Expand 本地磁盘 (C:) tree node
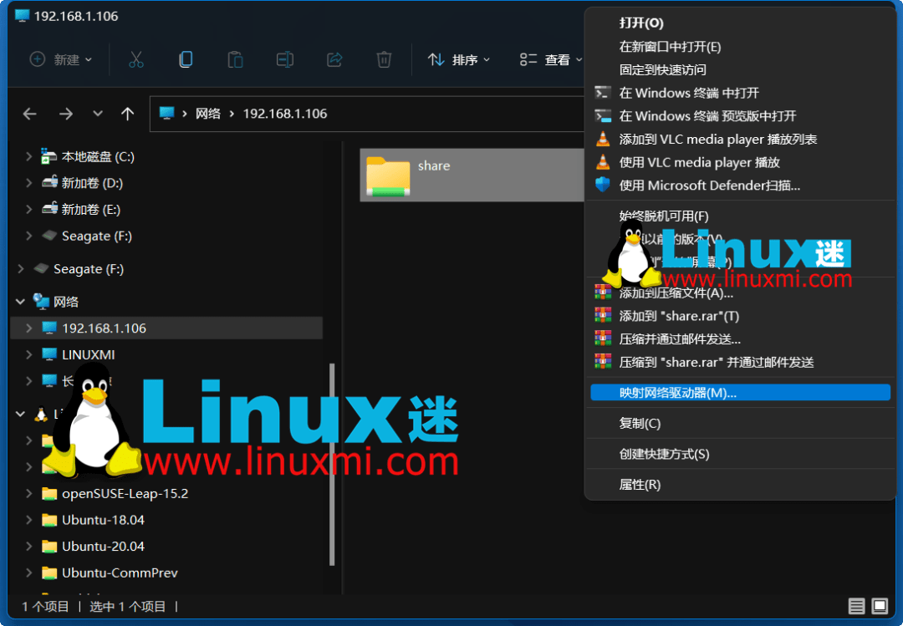Image resolution: width=903 pixels, height=626 pixels. click(x=28, y=156)
